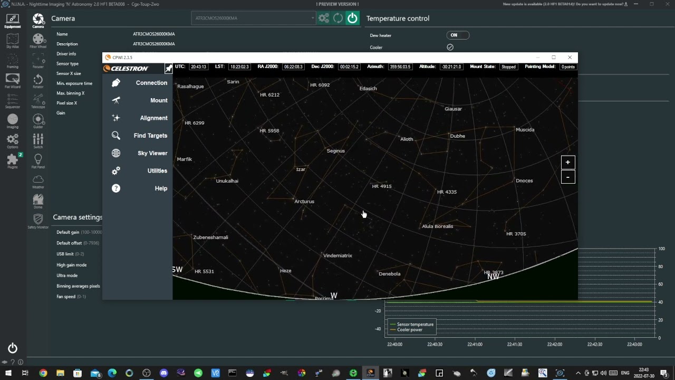Click the Mount State Stopped field
Viewport: 675px width, 380px height.
(508, 67)
